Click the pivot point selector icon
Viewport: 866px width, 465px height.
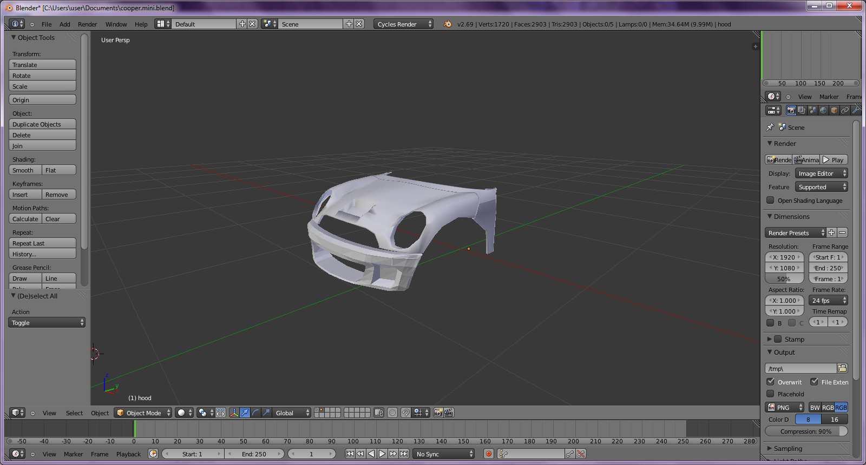click(206, 413)
